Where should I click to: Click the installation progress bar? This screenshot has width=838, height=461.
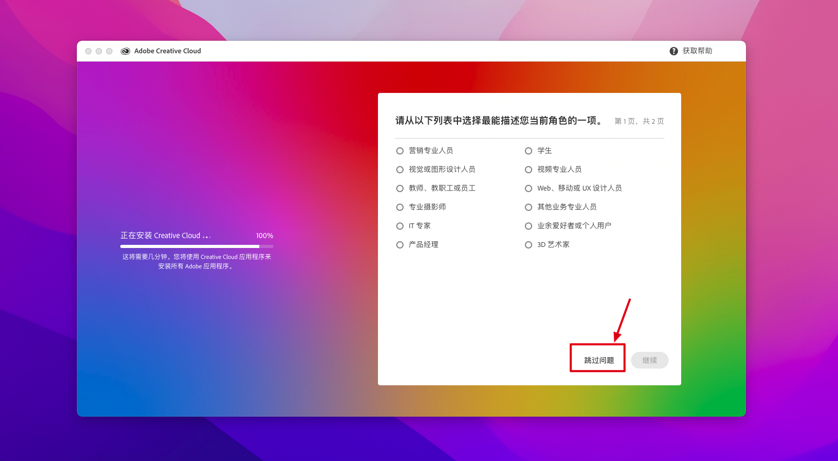(x=197, y=246)
